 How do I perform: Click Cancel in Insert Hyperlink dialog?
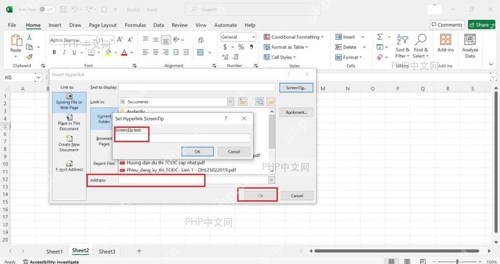point(297,196)
